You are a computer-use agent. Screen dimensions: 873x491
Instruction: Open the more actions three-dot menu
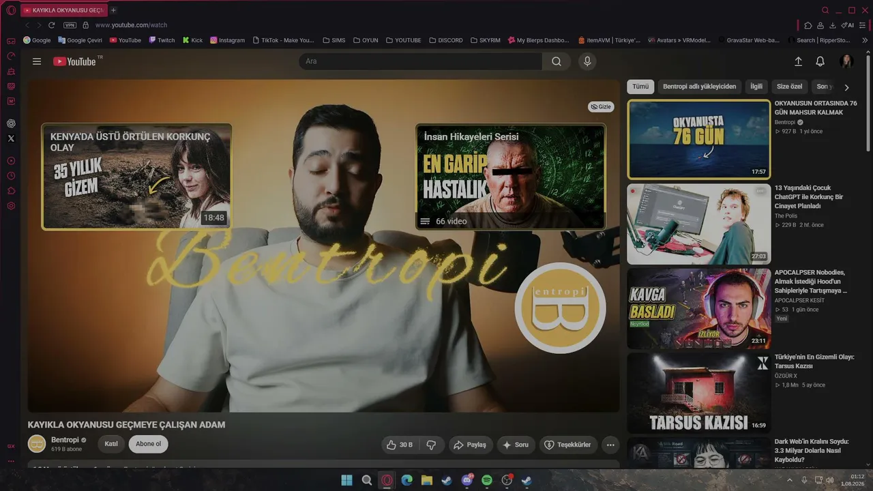click(610, 445)
